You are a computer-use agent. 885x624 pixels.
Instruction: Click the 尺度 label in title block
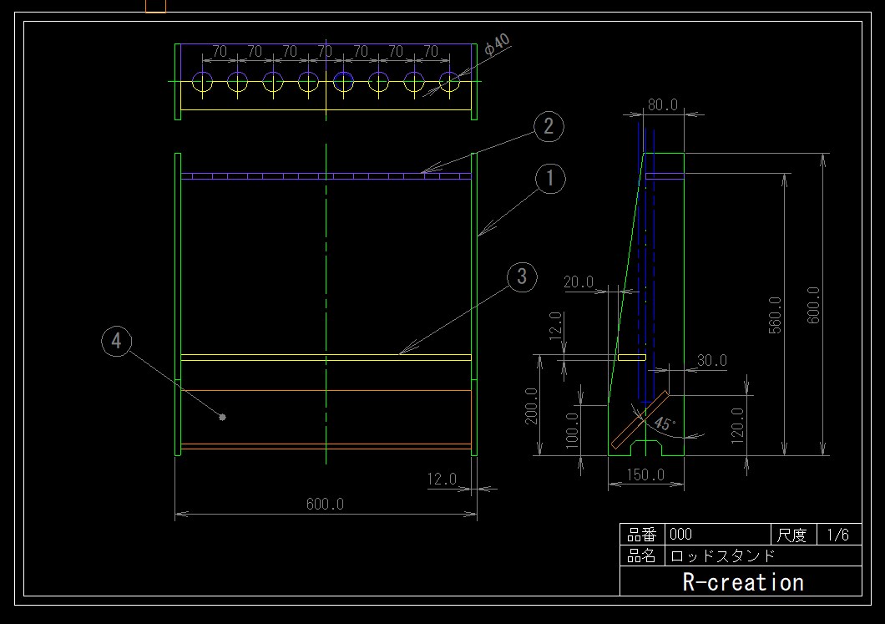(x=791, y=535)
